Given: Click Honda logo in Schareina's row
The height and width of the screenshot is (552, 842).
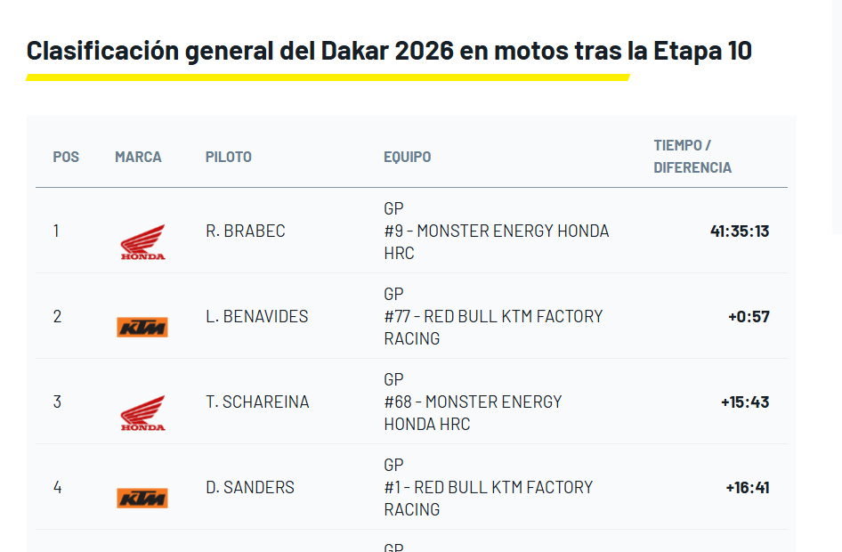Looking at the screenshot, I should pos(142,412).
